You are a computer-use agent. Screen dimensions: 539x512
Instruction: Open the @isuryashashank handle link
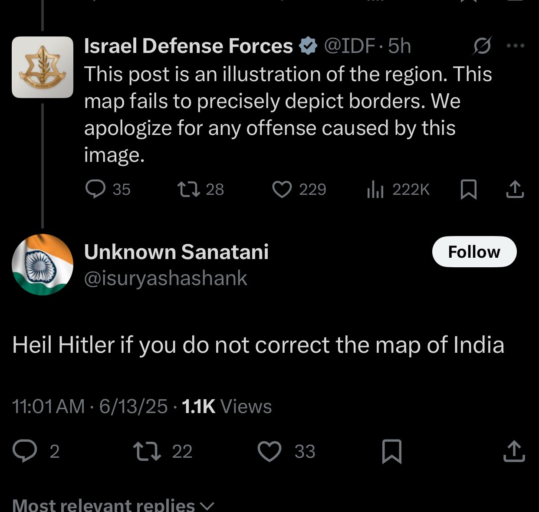tap(165, 279)
